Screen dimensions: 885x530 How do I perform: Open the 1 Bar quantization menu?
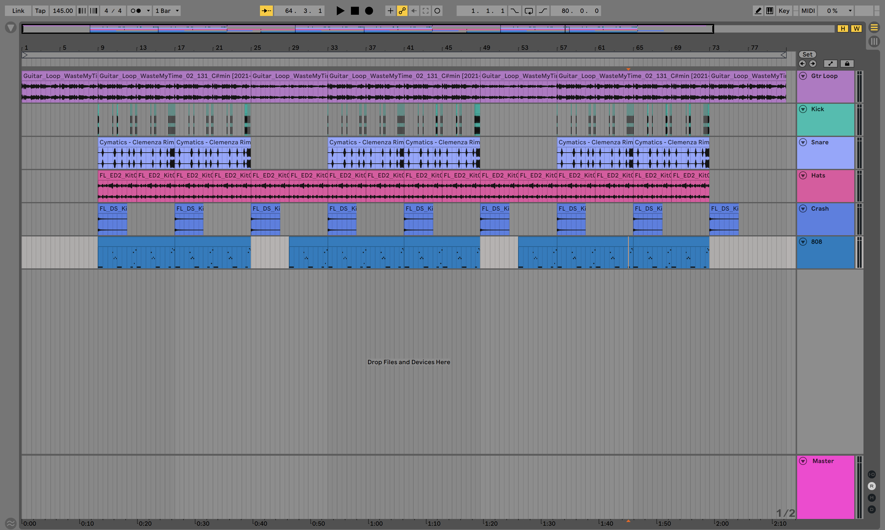click(167, 11)
